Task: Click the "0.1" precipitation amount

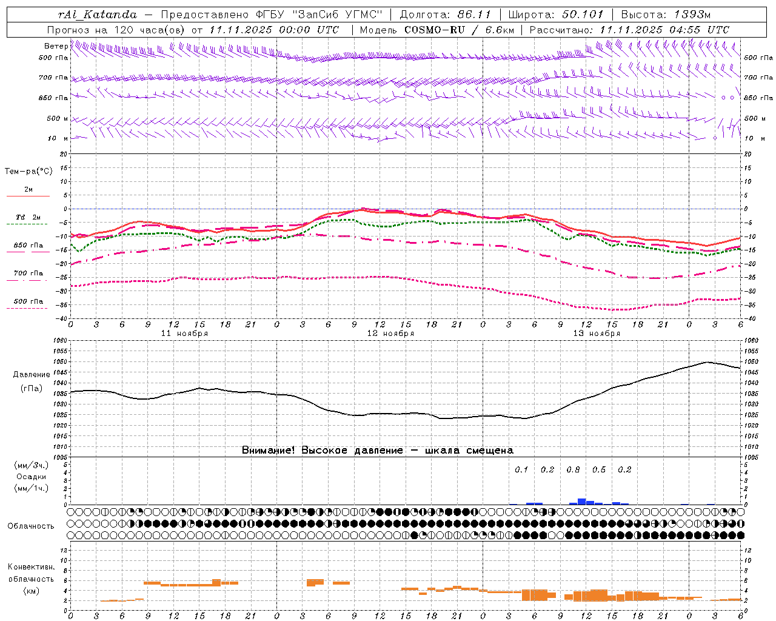Action: click(521, 470)
